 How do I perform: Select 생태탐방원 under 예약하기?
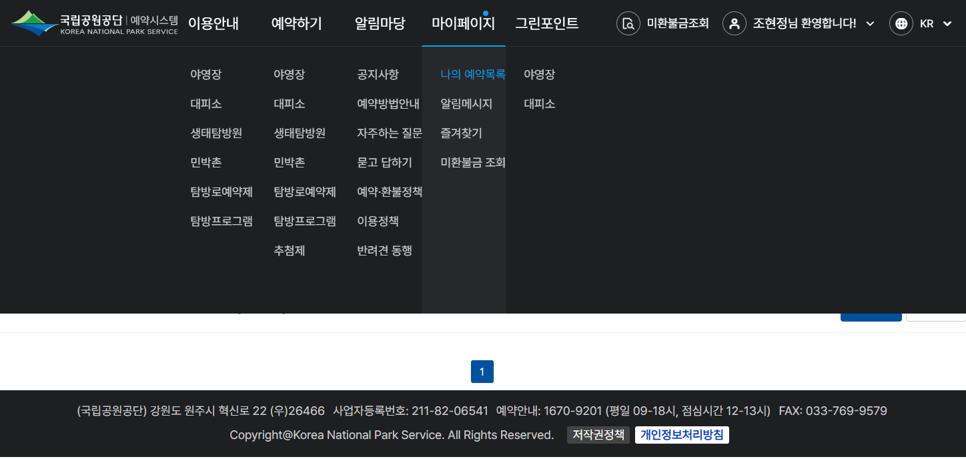pyautogui.click(x=300, y=133)
